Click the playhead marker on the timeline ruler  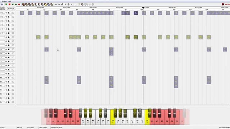(143, 8)
